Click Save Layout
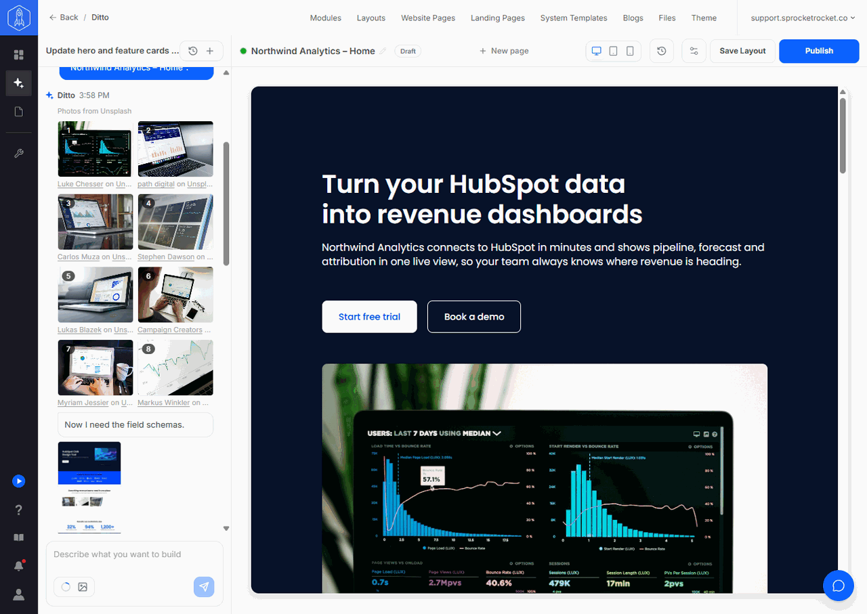This screenshot has height=614, width=867. [742, 51]
